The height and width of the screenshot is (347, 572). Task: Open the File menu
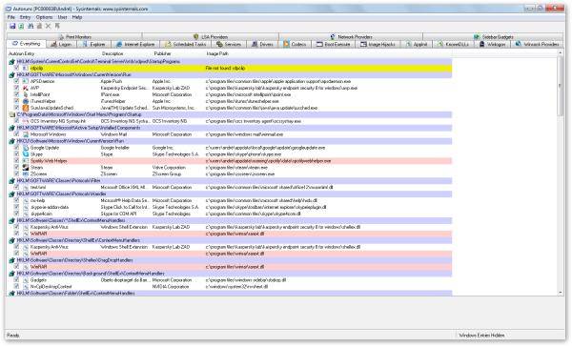click(10, 17)
